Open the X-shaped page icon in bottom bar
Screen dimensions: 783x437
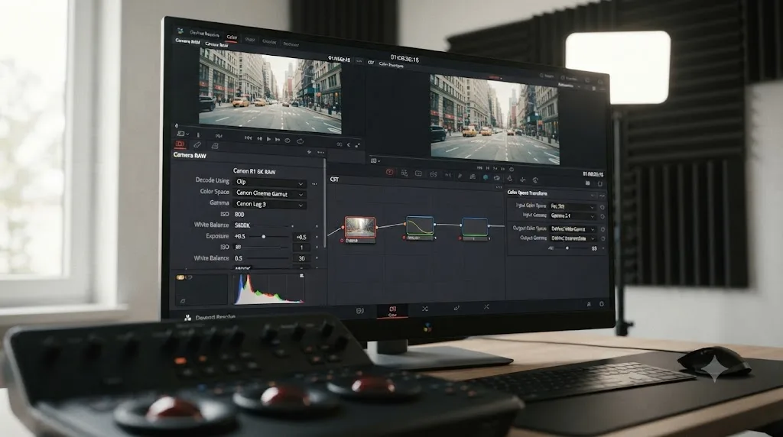(486, 307)
